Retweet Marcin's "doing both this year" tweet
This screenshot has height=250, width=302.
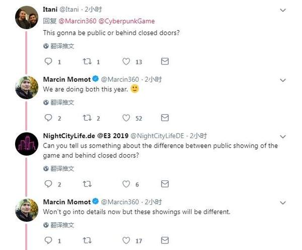tap(87, 118)
